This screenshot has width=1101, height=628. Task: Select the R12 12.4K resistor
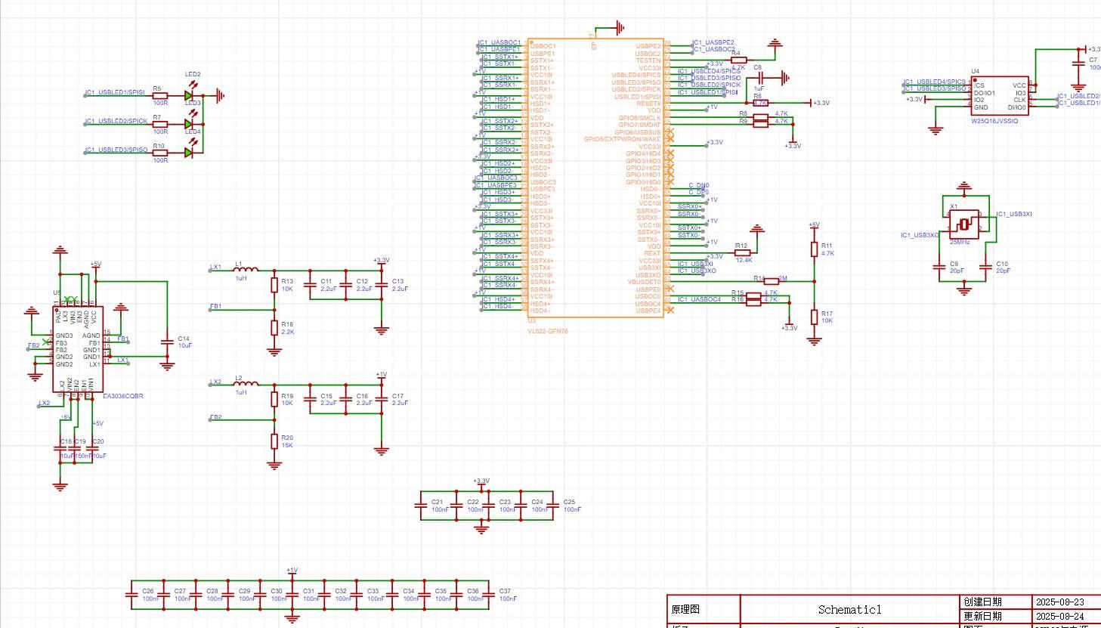coord(742,253)
